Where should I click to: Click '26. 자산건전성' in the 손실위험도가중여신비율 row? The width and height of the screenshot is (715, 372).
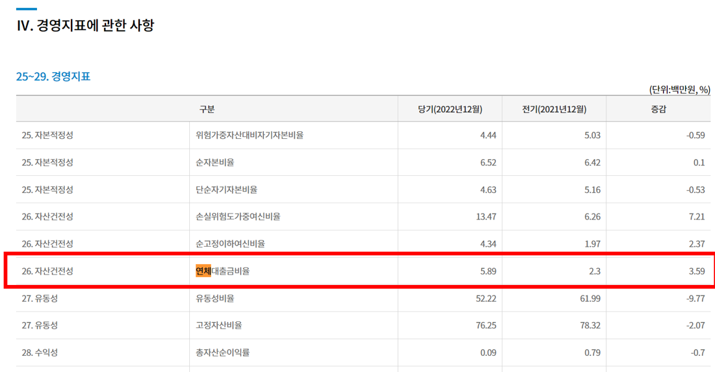point(47,217)
